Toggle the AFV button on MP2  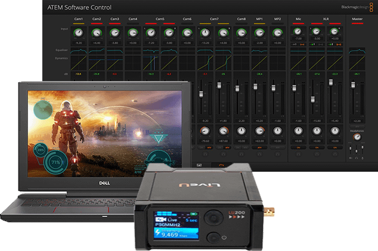tap(277, 147)
